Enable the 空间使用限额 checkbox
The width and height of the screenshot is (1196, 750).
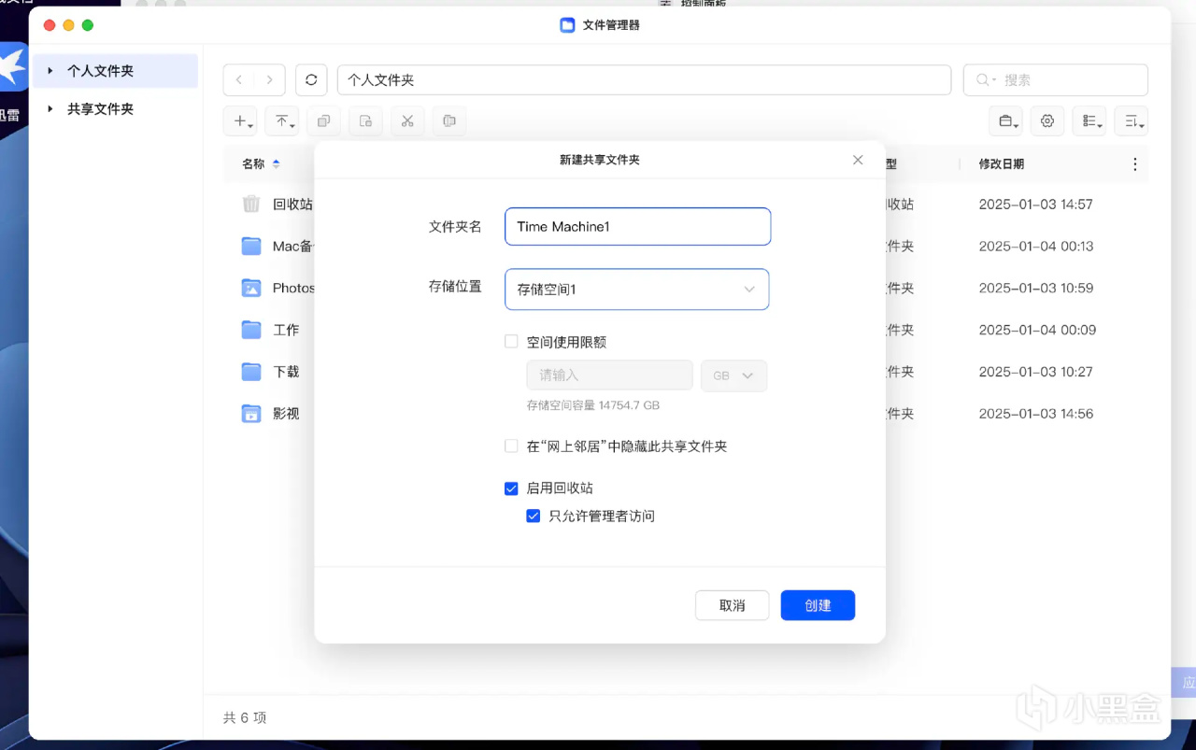[511, 342]
